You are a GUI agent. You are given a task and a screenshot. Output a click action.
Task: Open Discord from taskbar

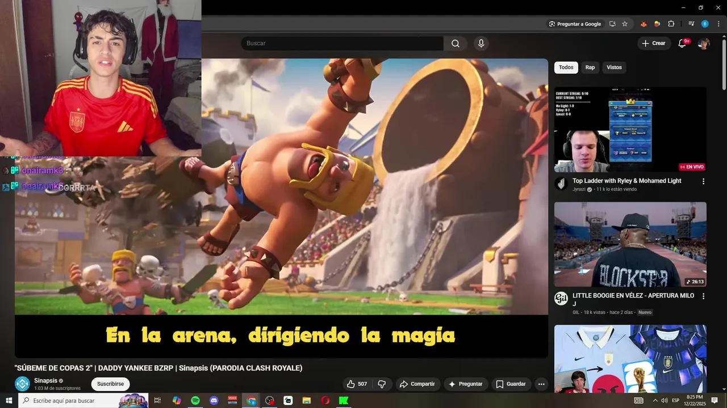[x=214, y=401]
